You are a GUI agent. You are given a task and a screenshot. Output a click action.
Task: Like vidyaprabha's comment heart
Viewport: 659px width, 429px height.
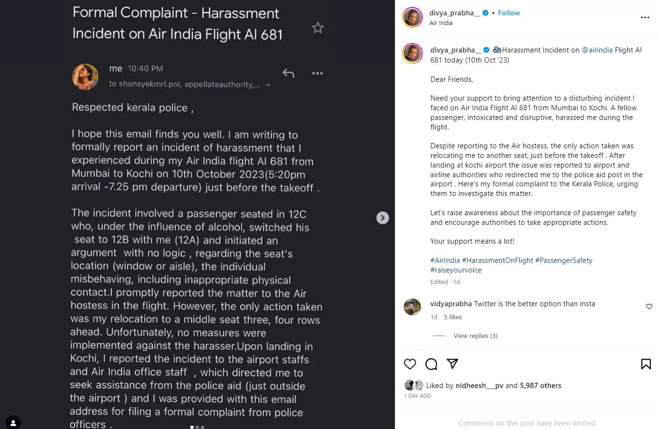(x=649, y=307)
